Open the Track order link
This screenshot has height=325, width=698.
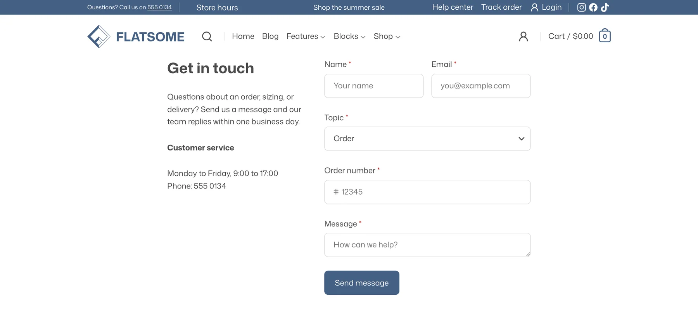click(501, 7)
